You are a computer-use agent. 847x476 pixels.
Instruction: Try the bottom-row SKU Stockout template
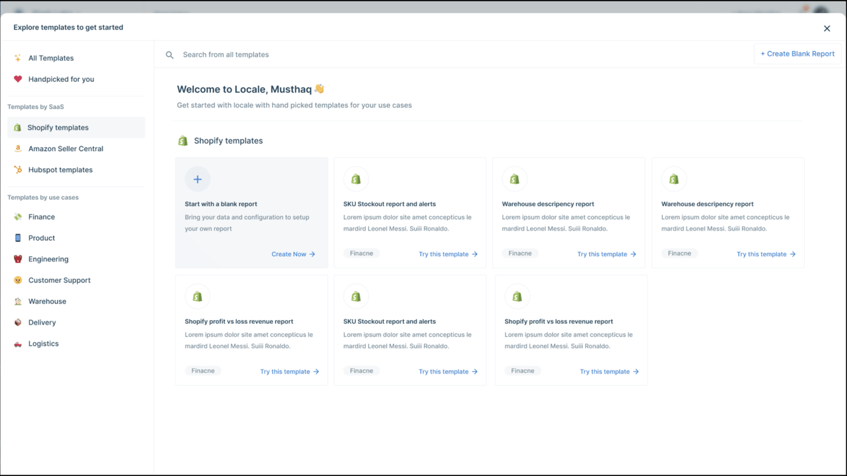click(448, 372)
